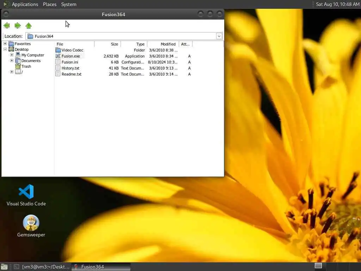
Task: Select Documents in the folder tree
Action: pyautogui.click(x=31, y=61)
